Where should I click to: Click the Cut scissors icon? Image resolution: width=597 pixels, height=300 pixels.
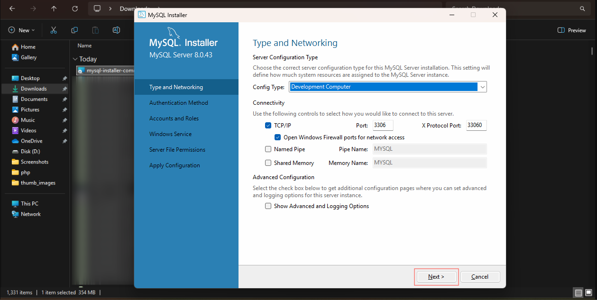[54, 30]
